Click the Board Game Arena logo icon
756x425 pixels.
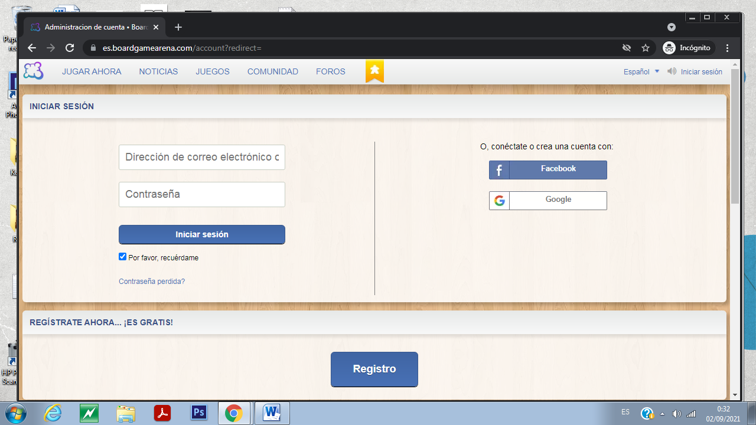coord(33,71)
